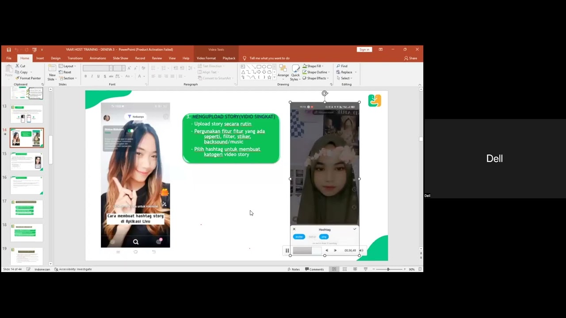566x318 pixels.
Task: Click the video progress bar
Action: pyautogui.click(x=307, y=250)
